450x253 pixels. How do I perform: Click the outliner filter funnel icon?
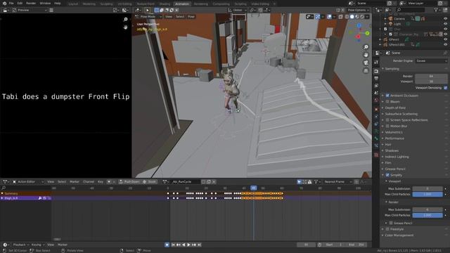[x=436, y=10]
